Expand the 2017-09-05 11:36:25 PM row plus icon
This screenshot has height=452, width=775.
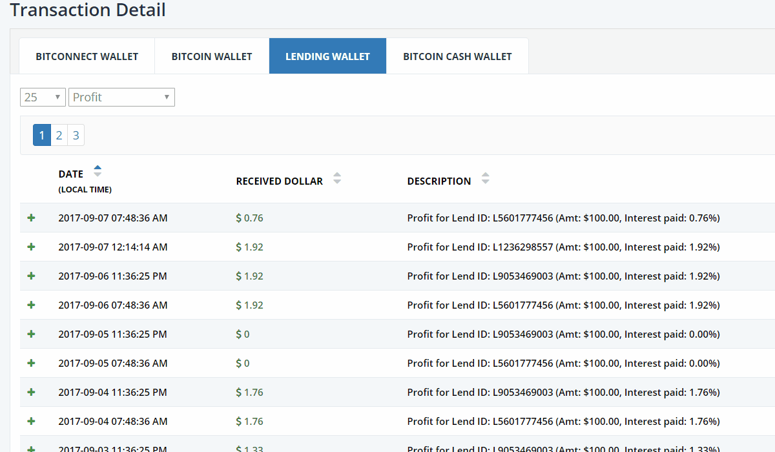coord(31,334)
